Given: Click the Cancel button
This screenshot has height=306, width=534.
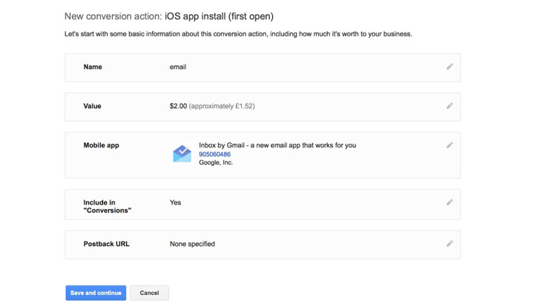Looking at the screenshot, I should pos(149,293).
